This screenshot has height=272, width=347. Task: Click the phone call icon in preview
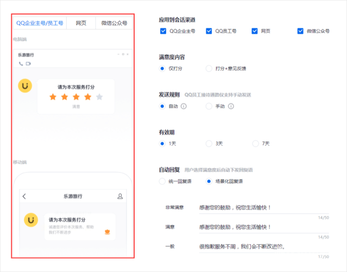click(x=21, y=64)
